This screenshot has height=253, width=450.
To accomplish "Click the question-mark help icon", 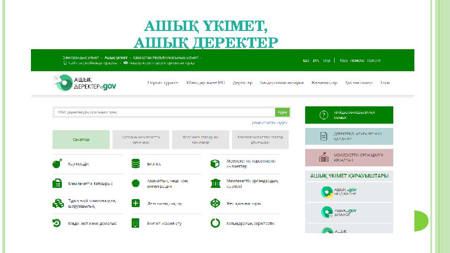I will [x=324, y=115].
